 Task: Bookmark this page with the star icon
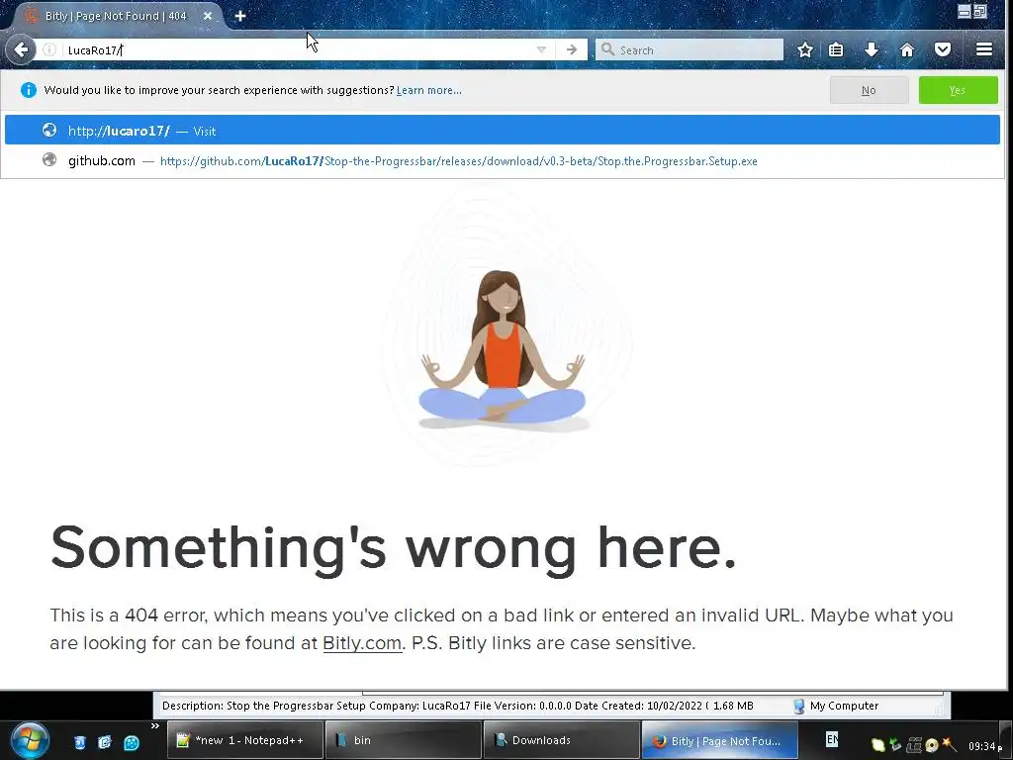[x=805, y=49]
